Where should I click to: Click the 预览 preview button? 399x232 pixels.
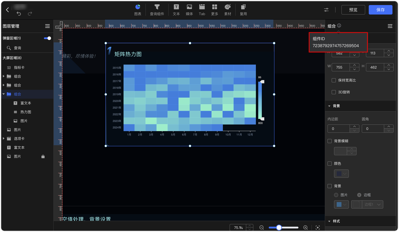click(x=353, y=10)
